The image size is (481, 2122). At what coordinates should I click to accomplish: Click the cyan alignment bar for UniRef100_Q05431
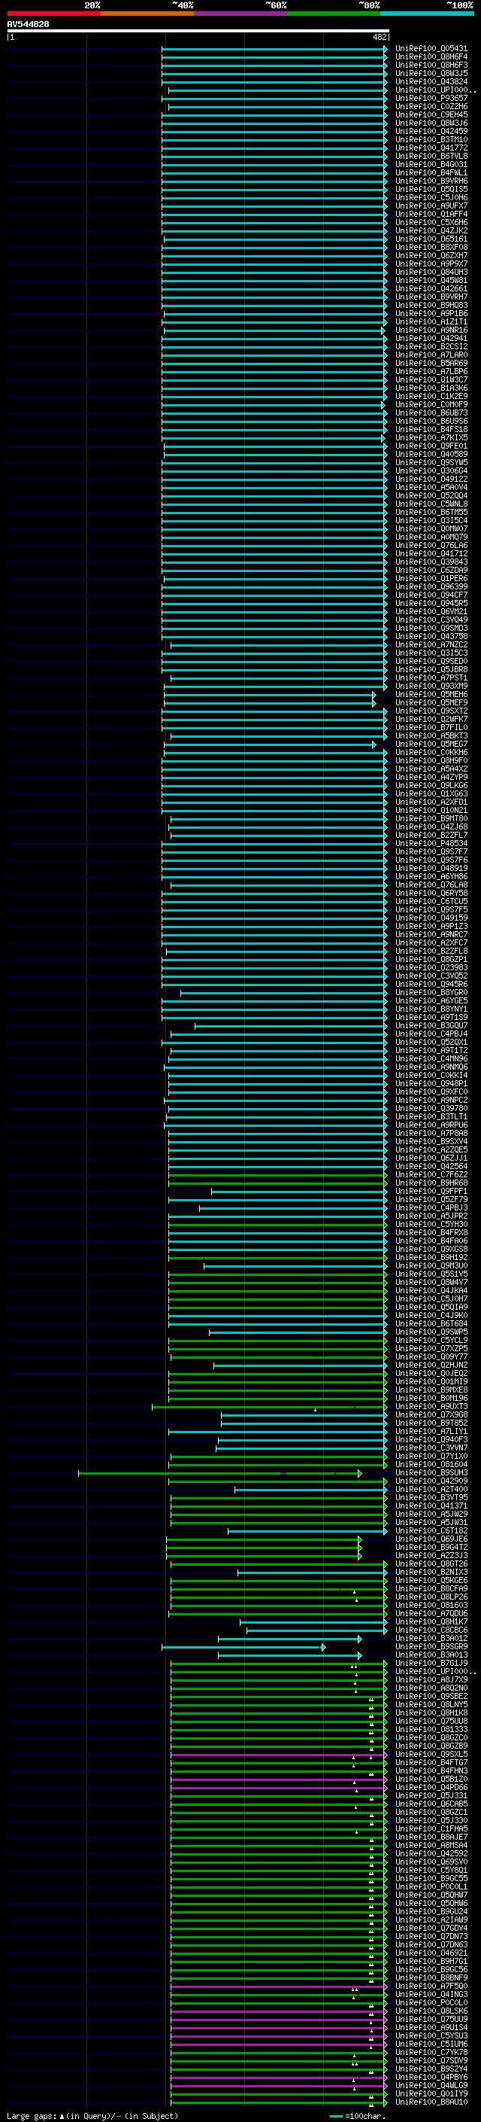tap(274, 49)
